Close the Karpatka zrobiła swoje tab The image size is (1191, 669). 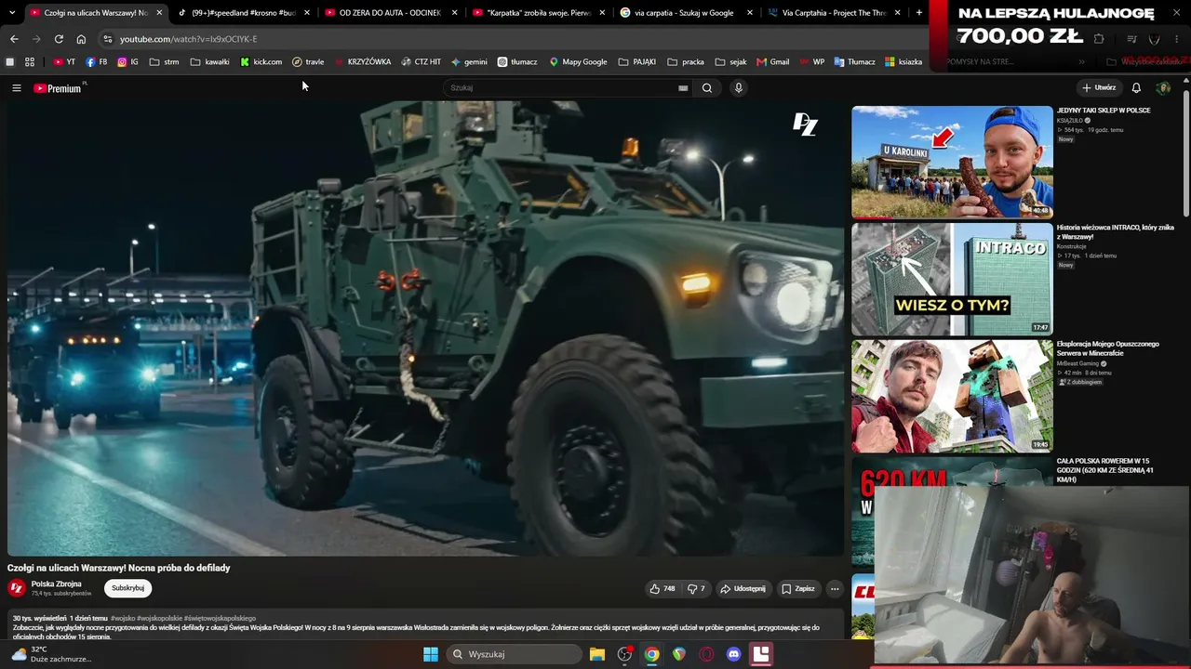602,13
